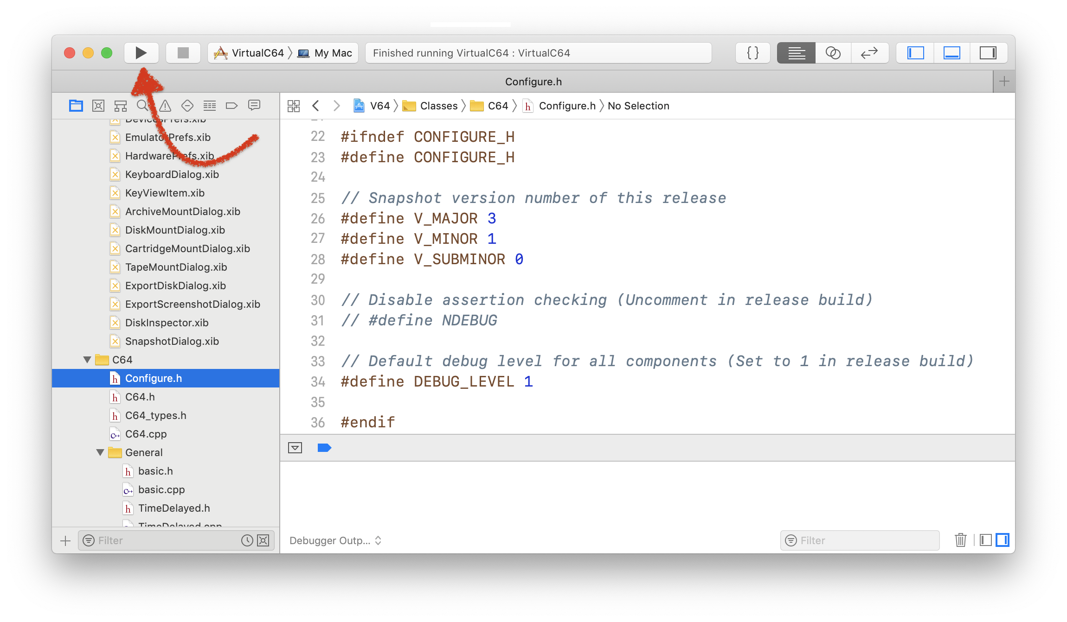Show the variables view pane

986,540
